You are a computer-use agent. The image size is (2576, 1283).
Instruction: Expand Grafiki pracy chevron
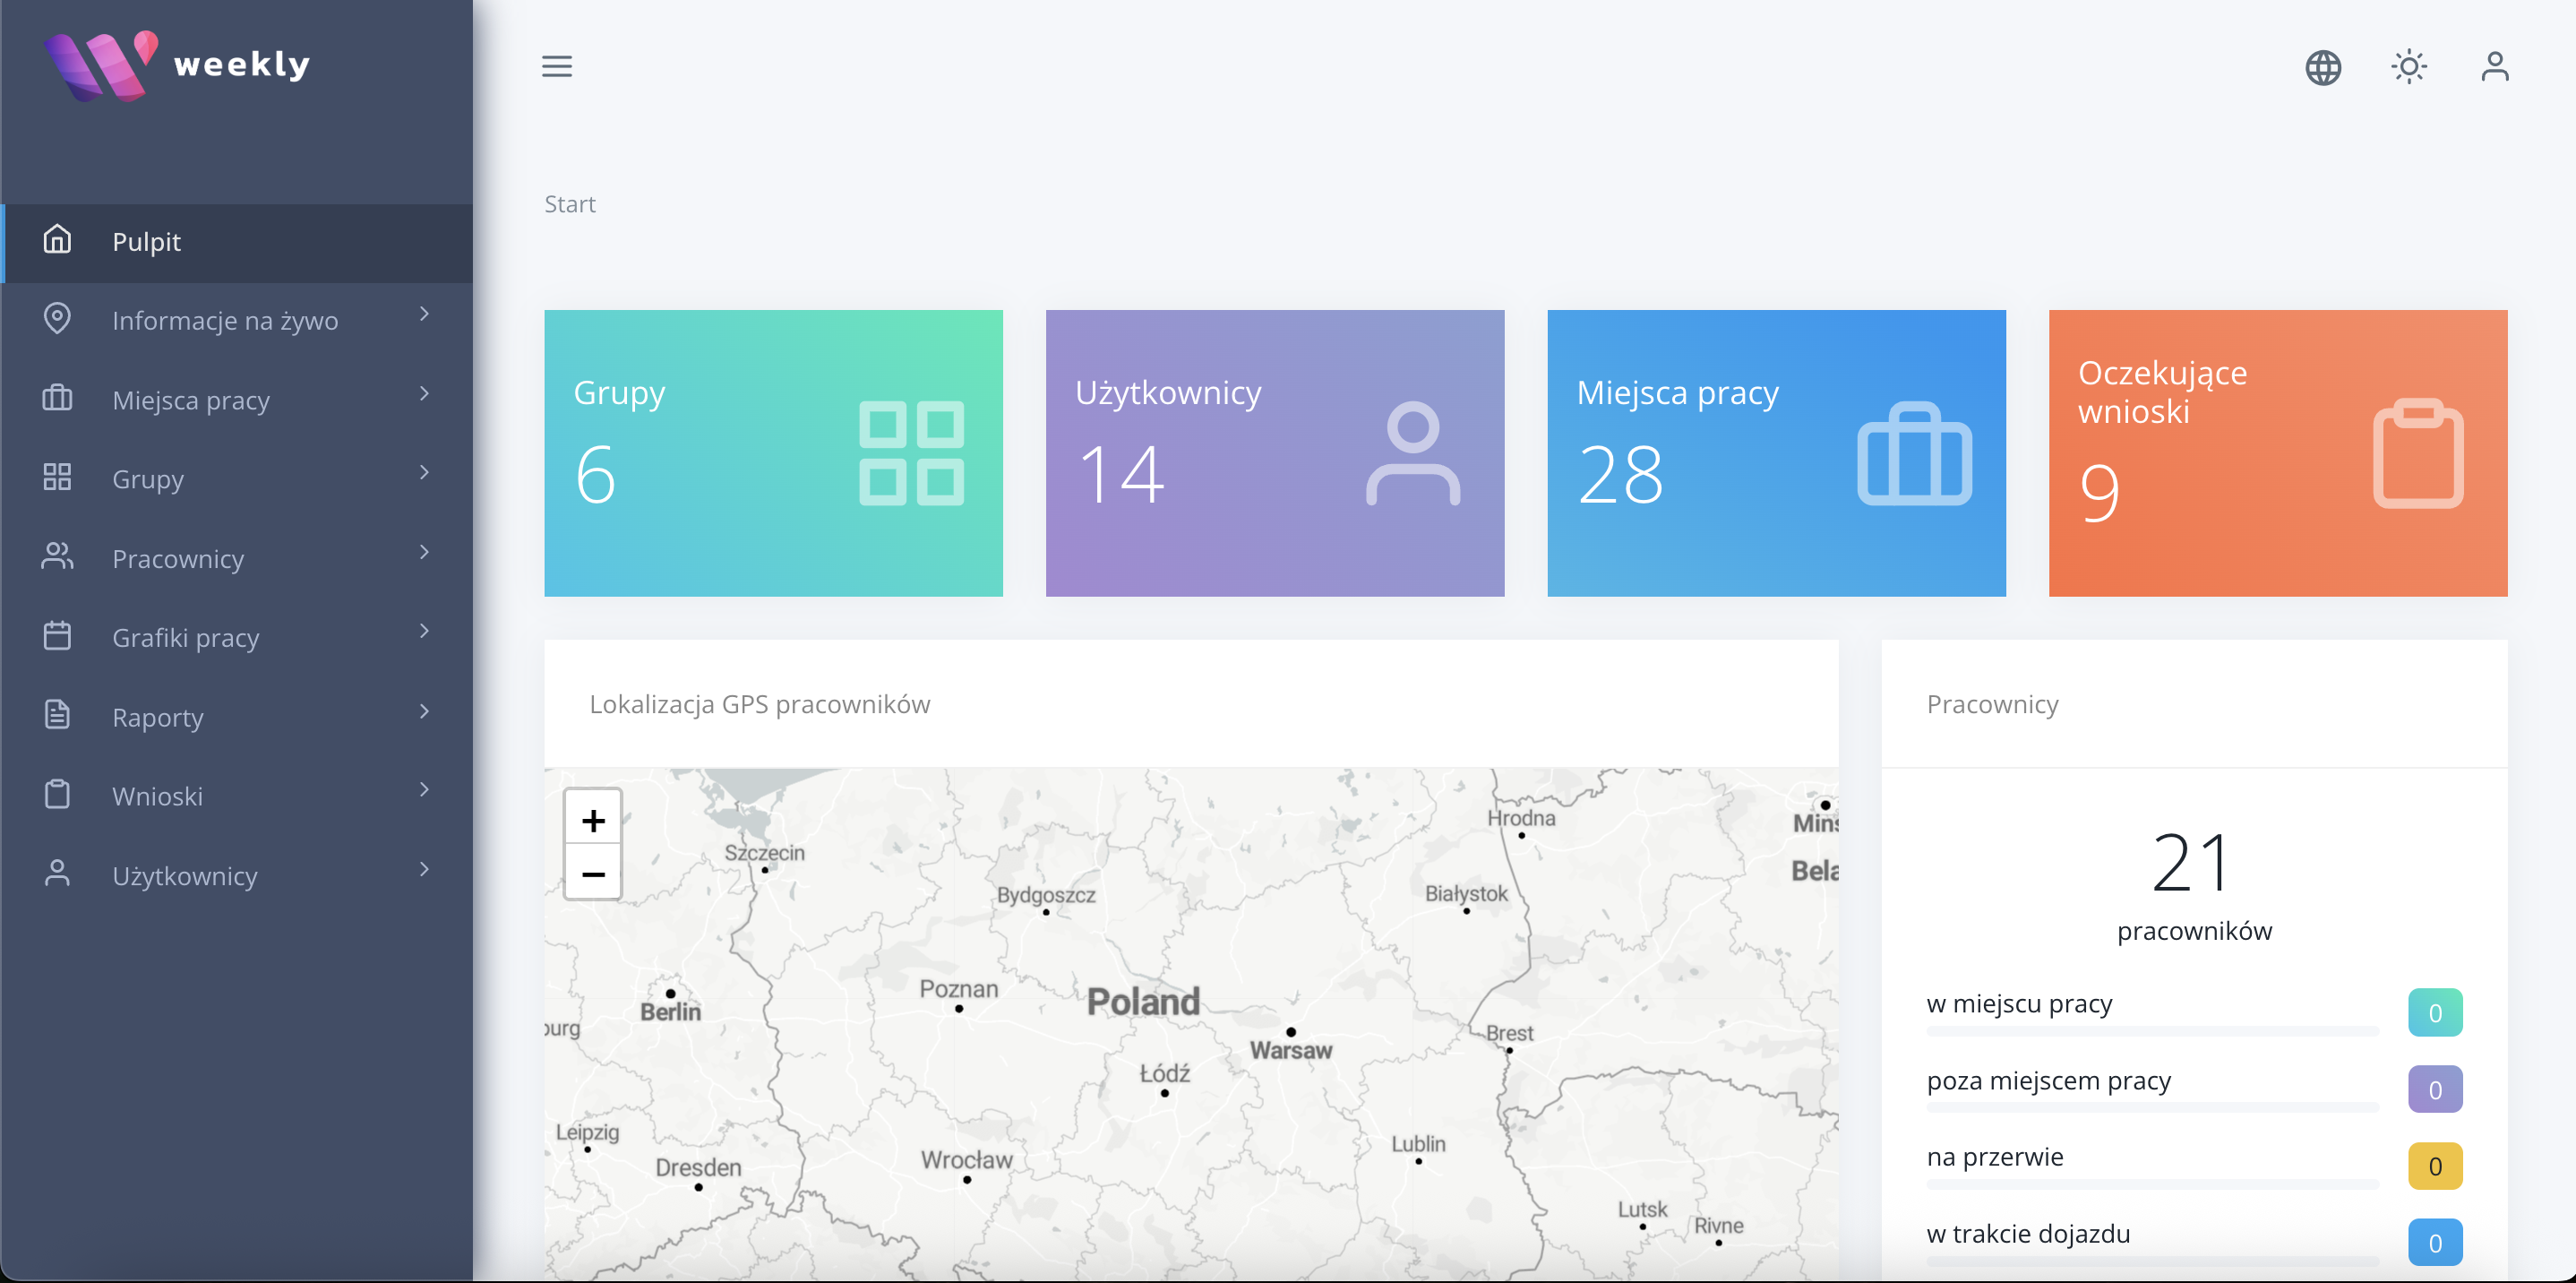point(424,631)
